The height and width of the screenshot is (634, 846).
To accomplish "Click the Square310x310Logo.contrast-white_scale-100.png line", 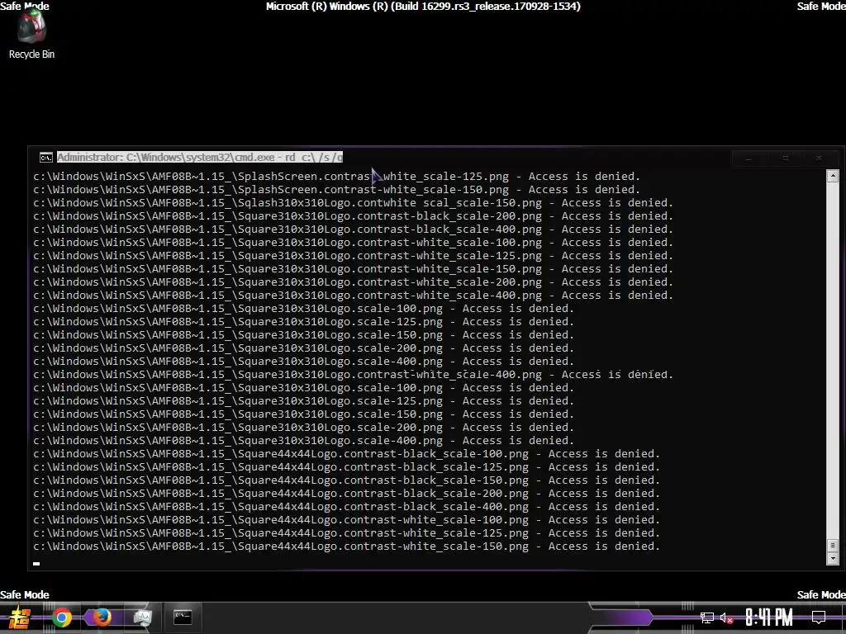I will 354,243.
